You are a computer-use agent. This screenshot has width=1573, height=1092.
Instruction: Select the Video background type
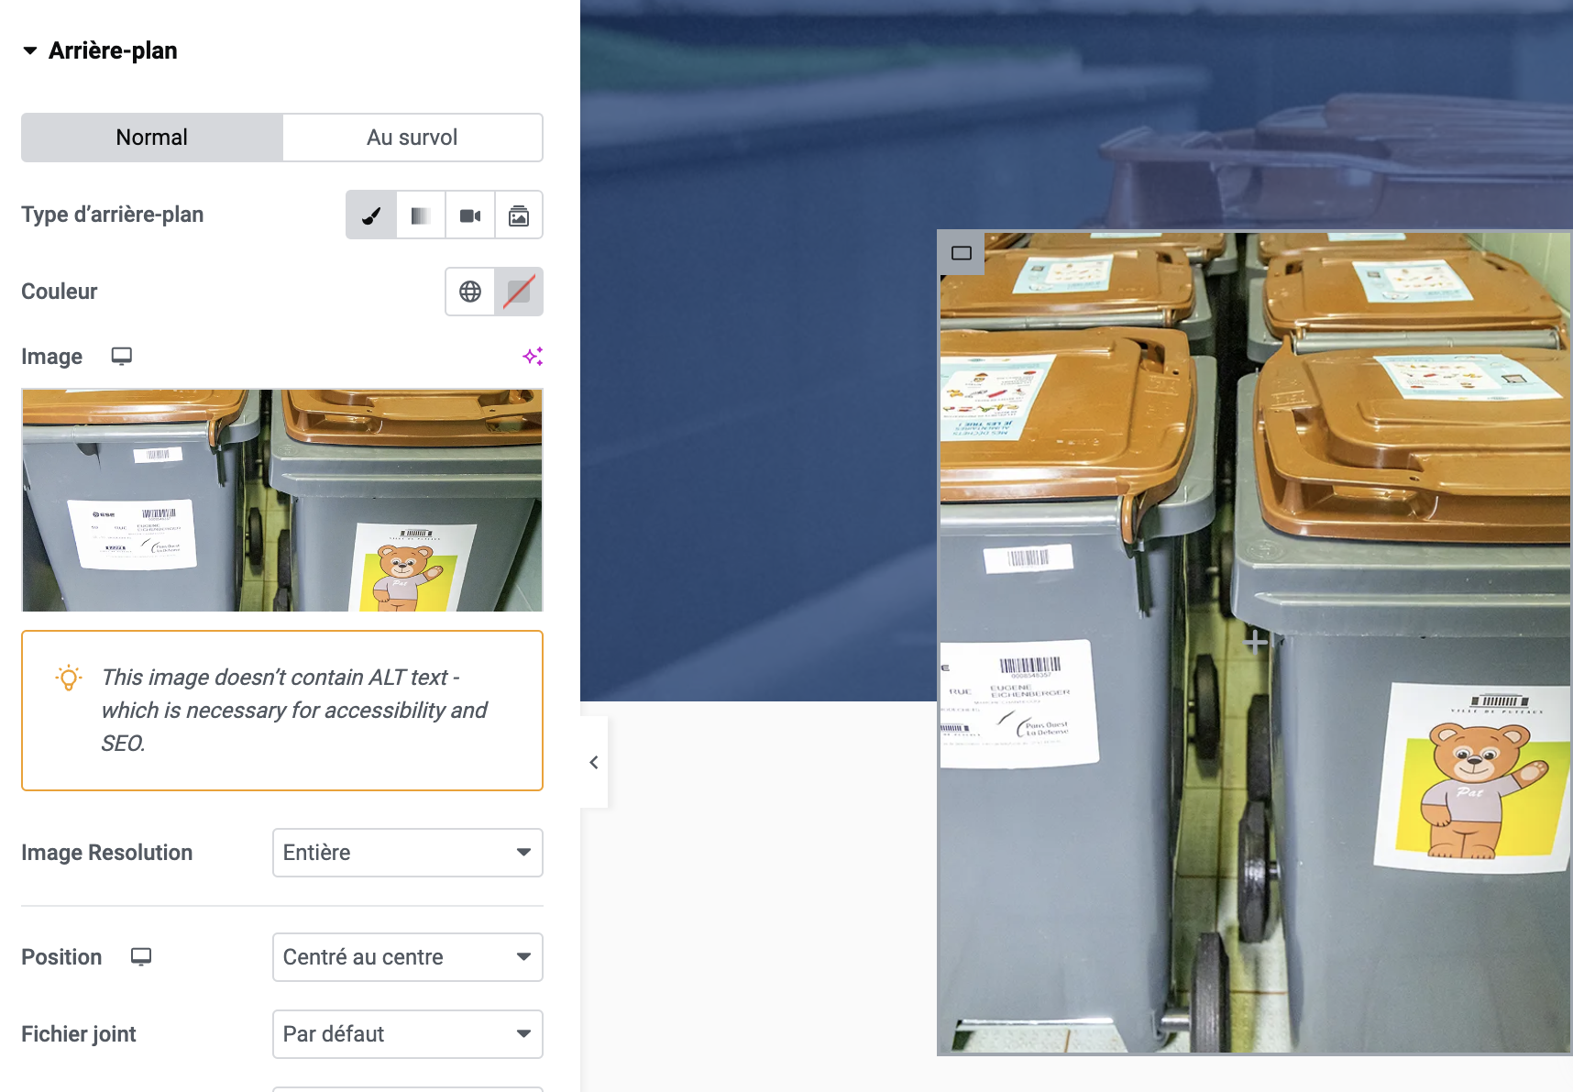(470, 215)
